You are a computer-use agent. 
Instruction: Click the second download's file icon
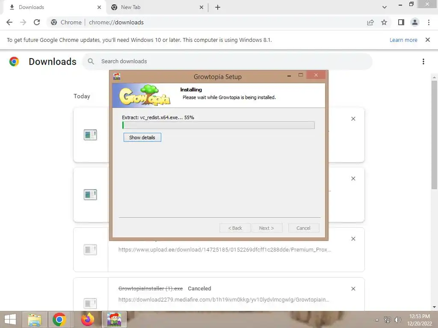click(90, 194)
